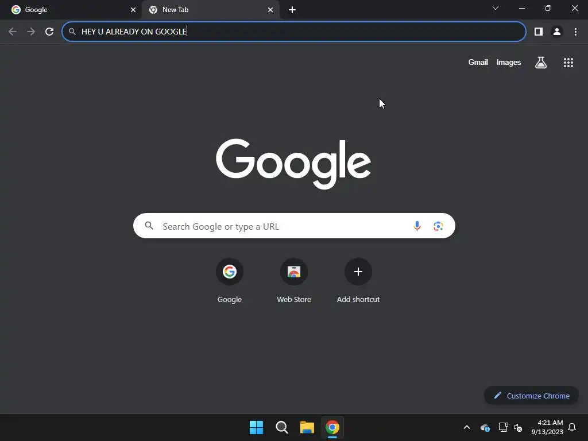Click the Search Google or type a URL box

tap(294, 226)
